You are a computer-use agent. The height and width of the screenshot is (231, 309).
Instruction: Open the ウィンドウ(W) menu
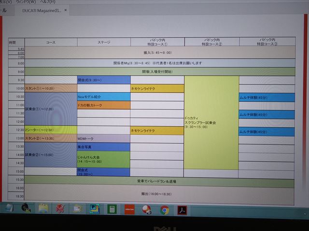[x=26, y=2]
